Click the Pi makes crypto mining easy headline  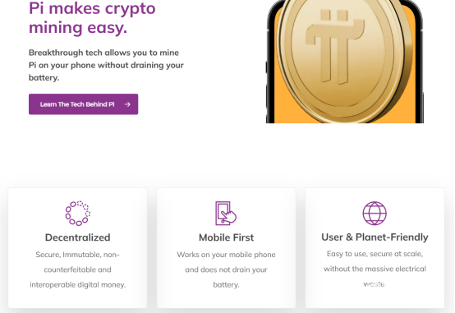point(92,18)
